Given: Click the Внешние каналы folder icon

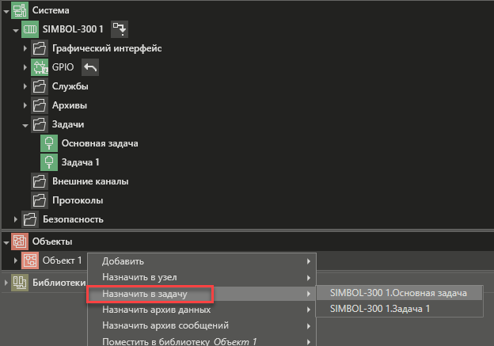Looking at the screenshot, I should (x=40, y=181).
